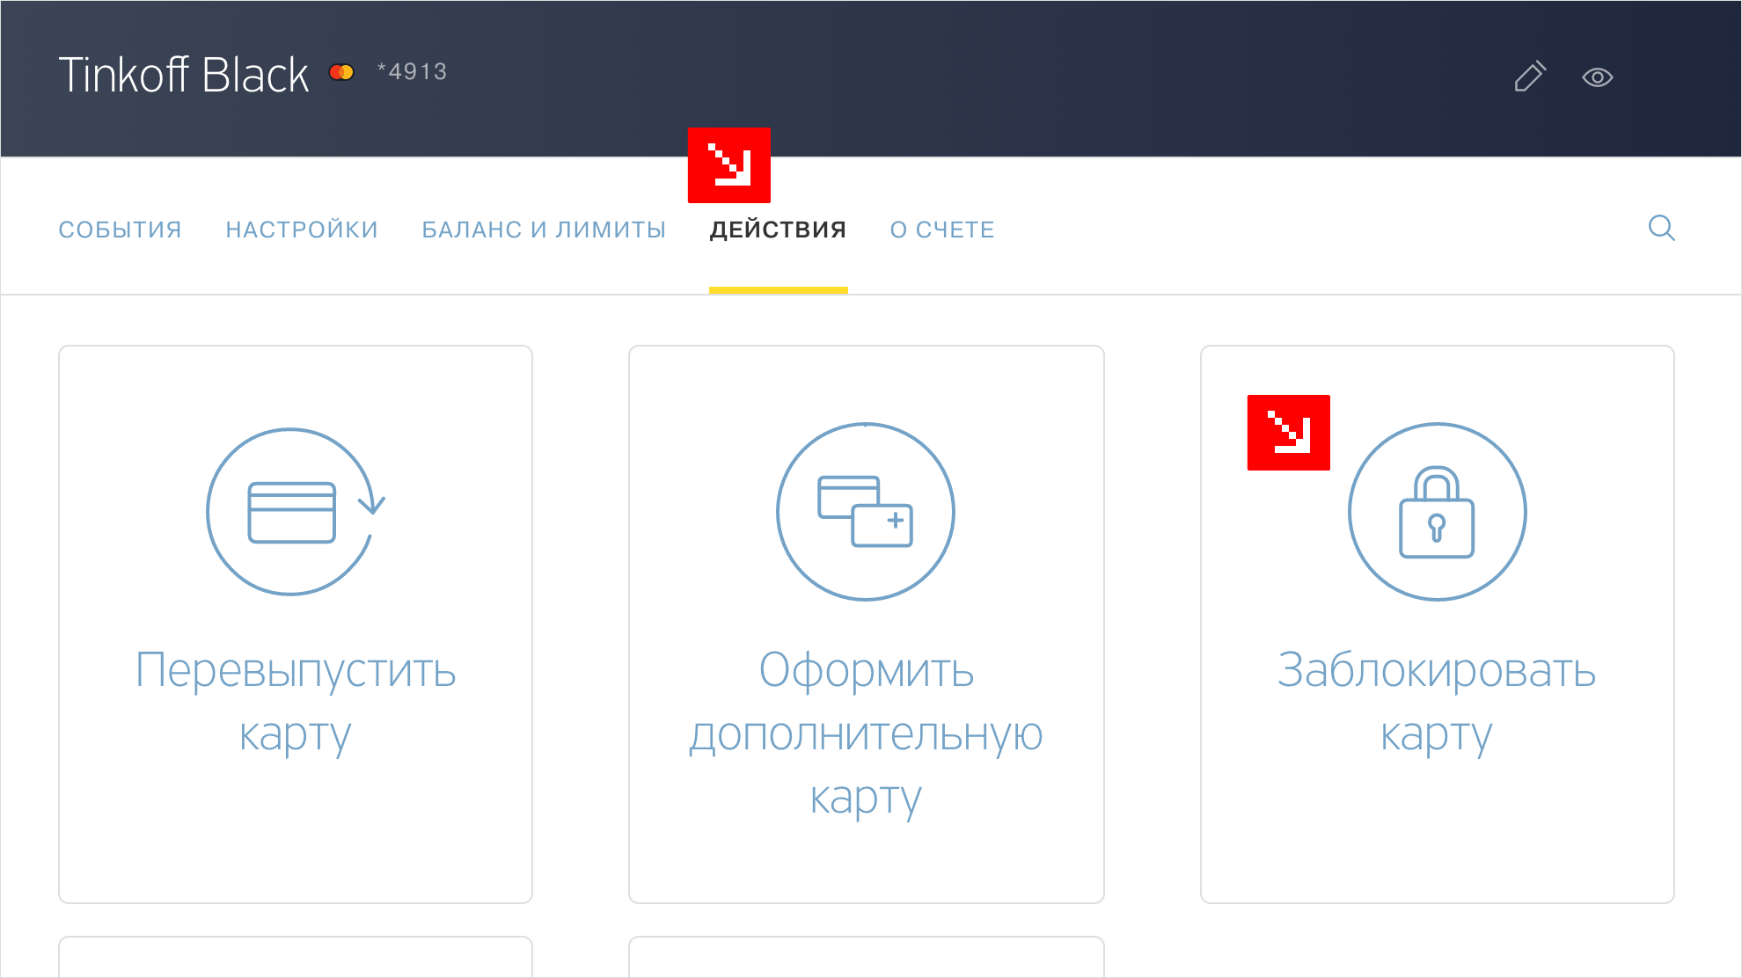This screenshot has height=978, width=1742.
Task: Click the Заблокировать карту label
Action: (1437, 702)
